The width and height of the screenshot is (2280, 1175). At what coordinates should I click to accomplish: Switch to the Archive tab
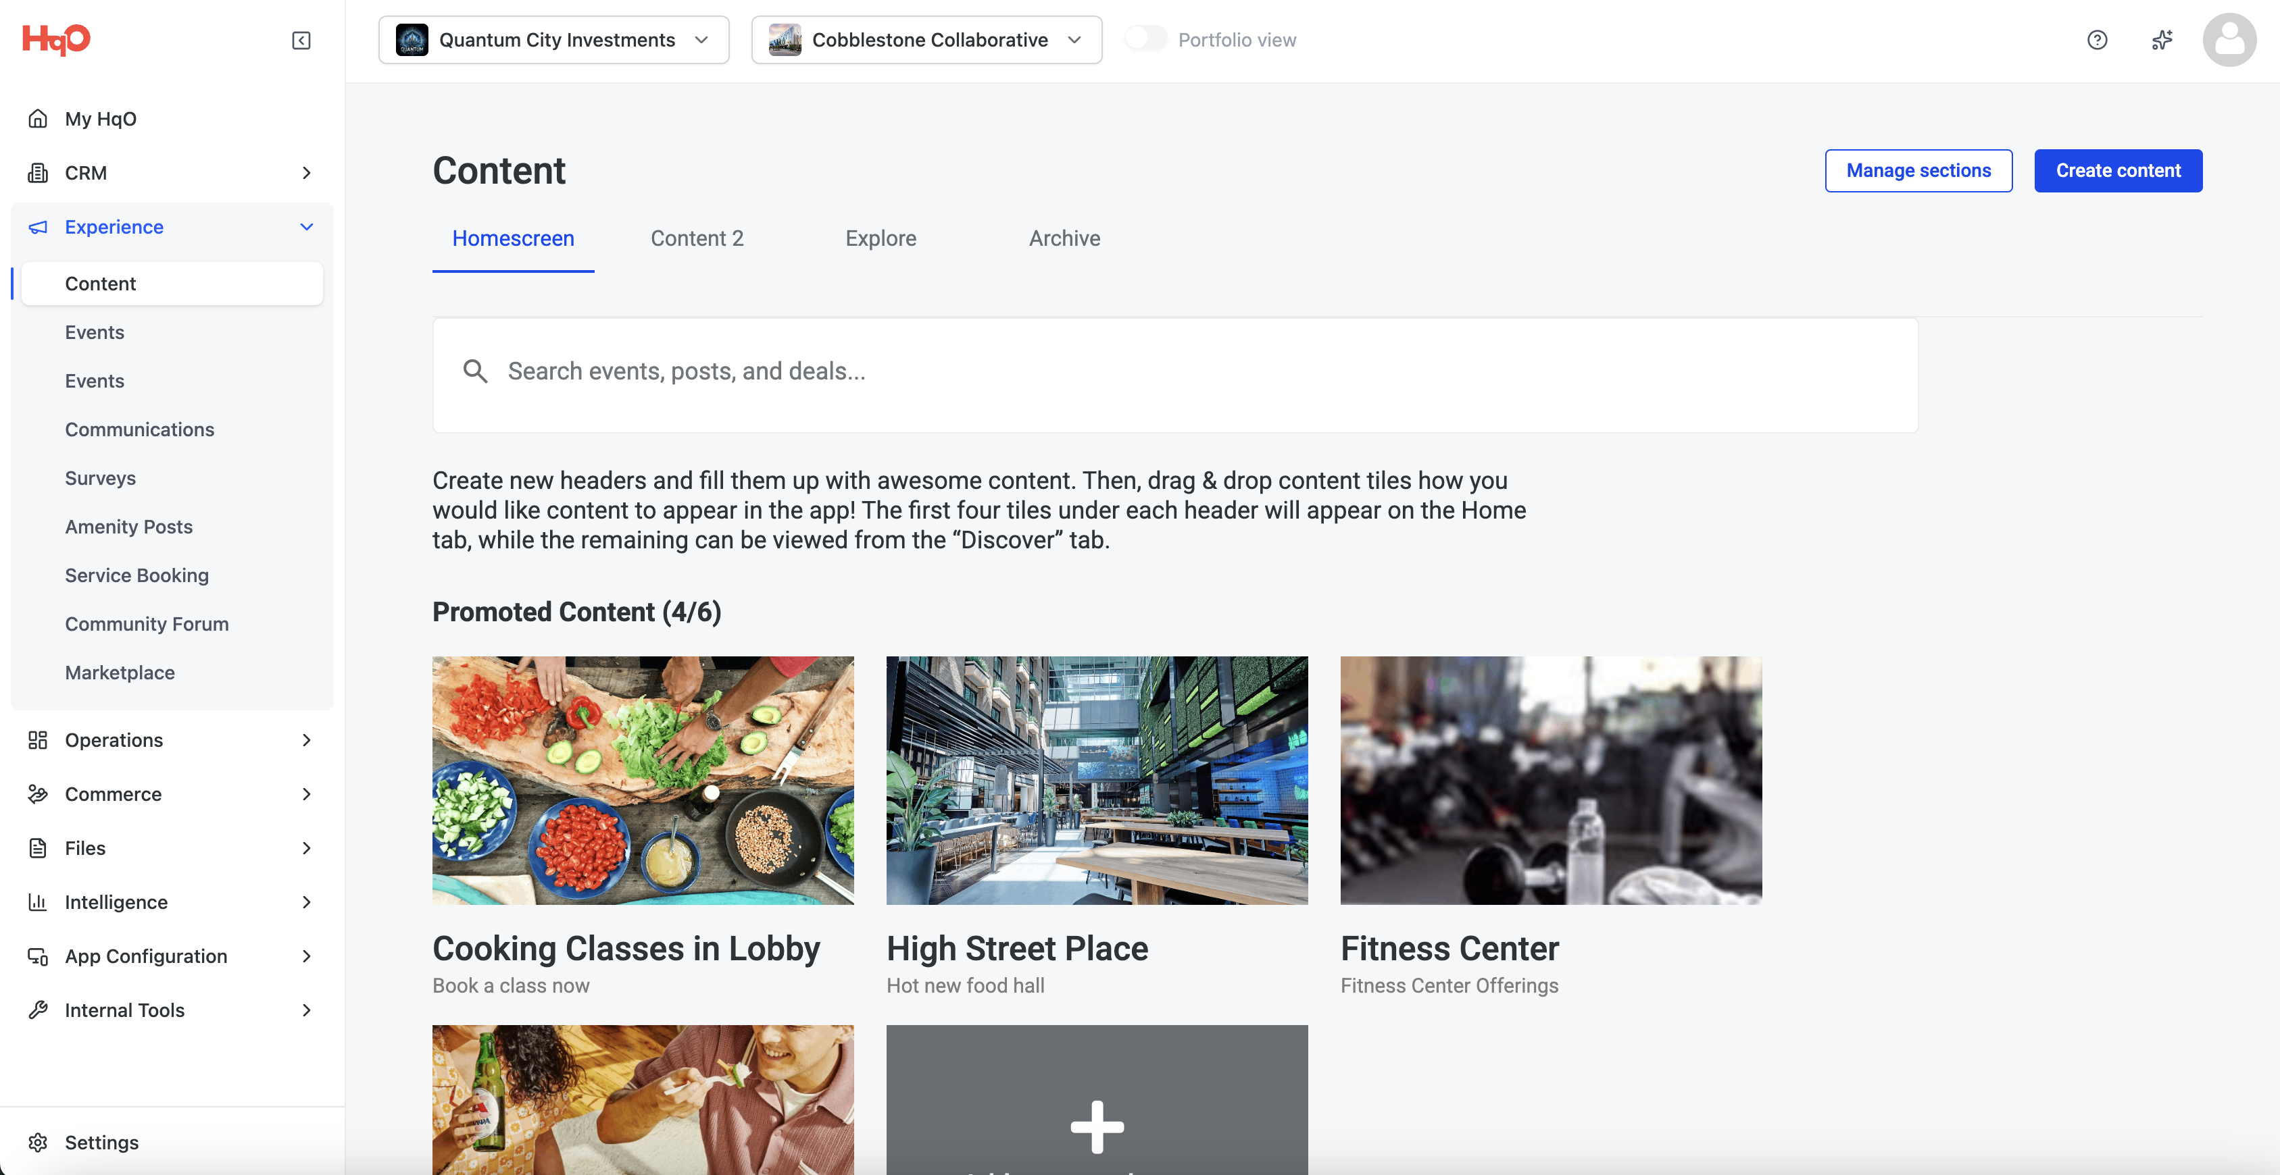pyautogui.click(x=1064, y=238)
